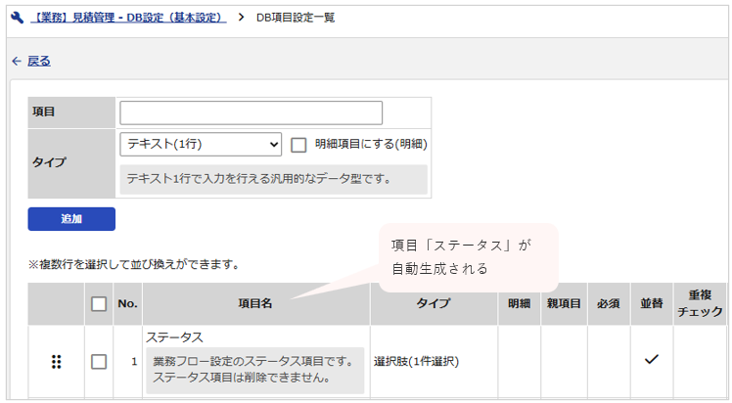732x403 pixels.
Task: Click the DB項目設定一覧 breadcrumb text
Action: point(296,18)
